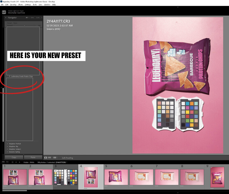The image size is (229, 194).
Task: Apply Adaptive: Sky preset group
Action: tap(14, 146)
